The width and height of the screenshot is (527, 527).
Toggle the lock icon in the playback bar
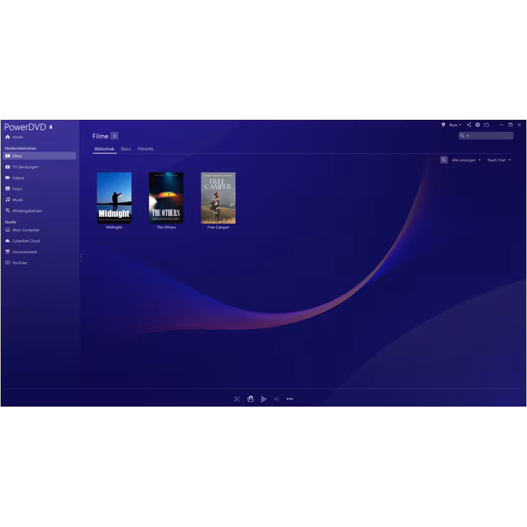251,399
